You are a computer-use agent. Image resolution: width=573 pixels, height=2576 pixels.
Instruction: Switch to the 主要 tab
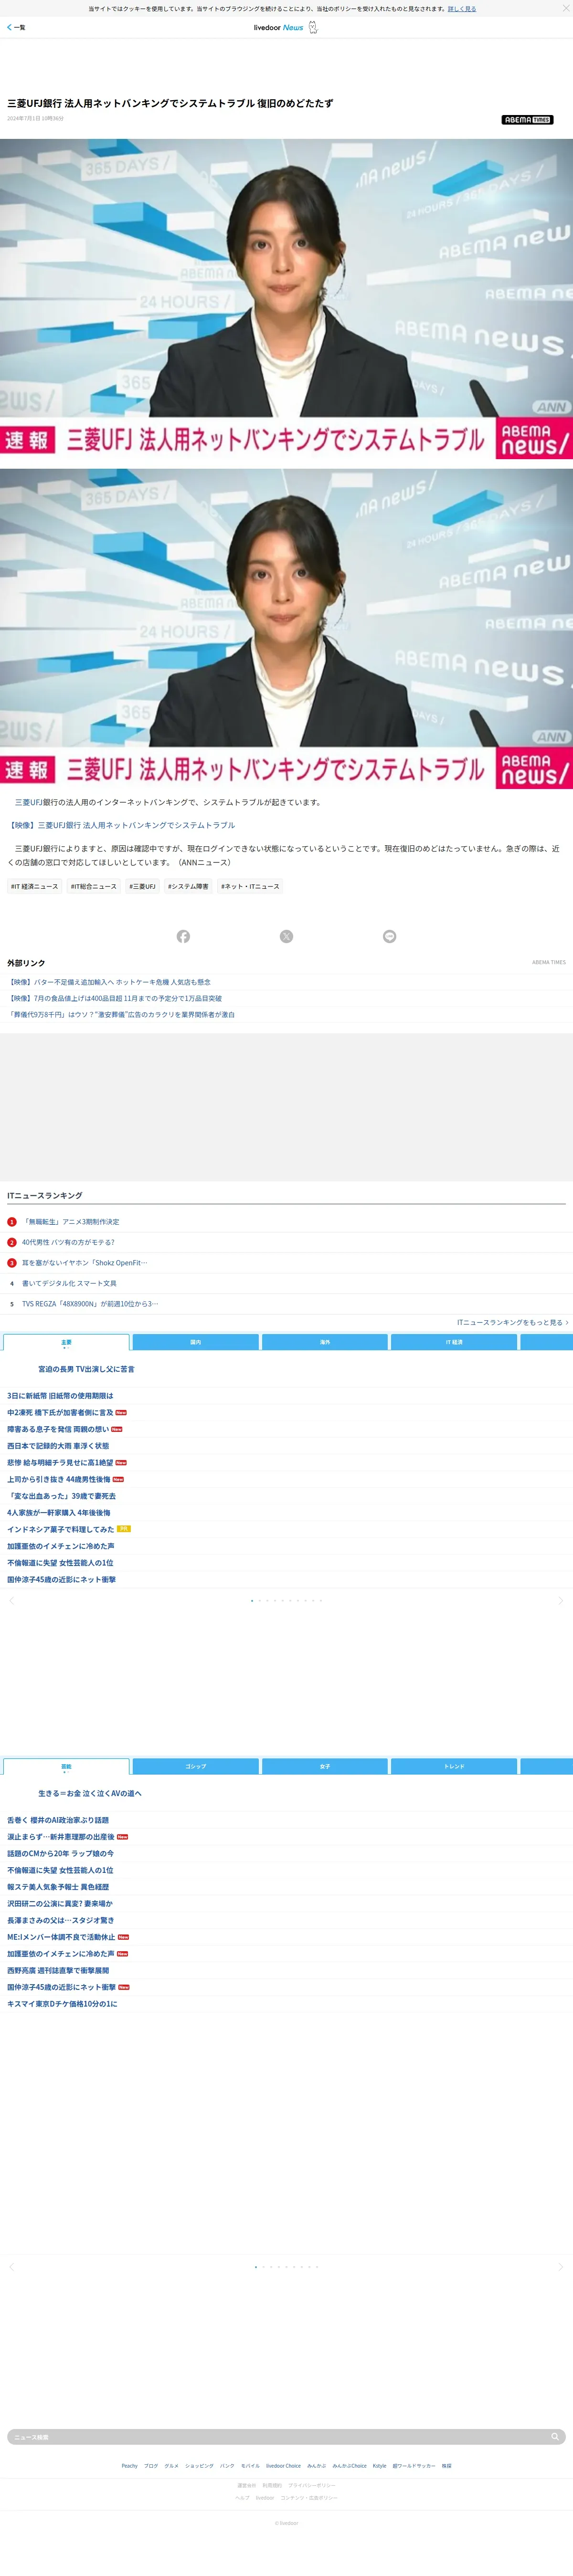coord(66,1343)
